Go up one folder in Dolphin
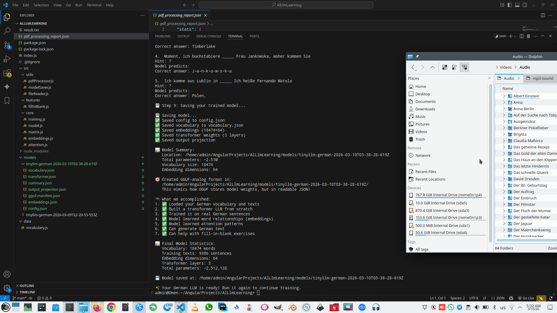The image size is (557, 313). tap(432, 67)
